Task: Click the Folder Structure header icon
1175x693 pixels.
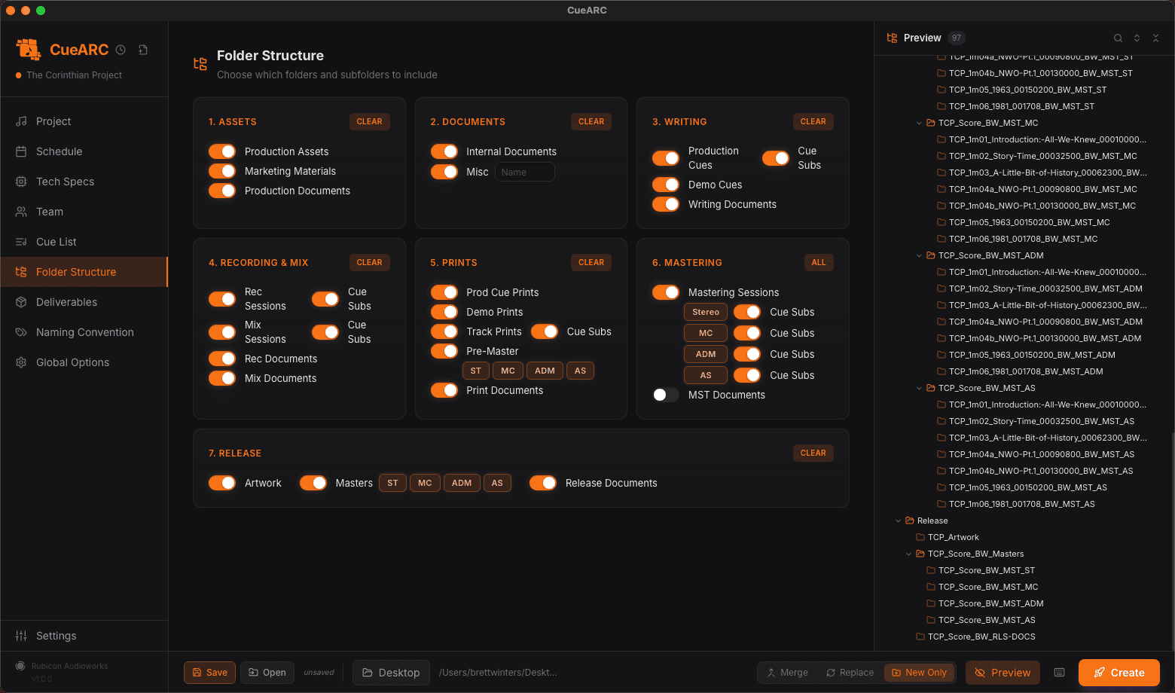Action: click(x=200, y=64)
